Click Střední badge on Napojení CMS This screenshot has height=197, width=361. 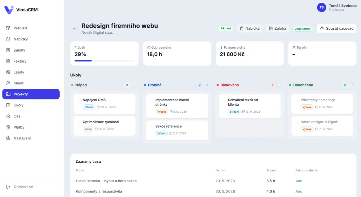click(89, 107)
